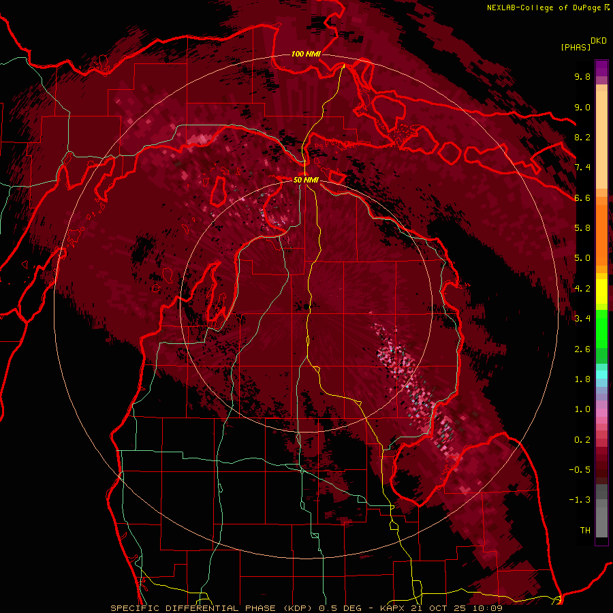Click the 0.2 scale value
The image size is (613, 613).
[582, 440]
